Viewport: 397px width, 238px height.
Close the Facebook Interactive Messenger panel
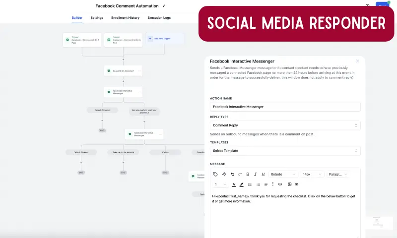click(357, 61)
